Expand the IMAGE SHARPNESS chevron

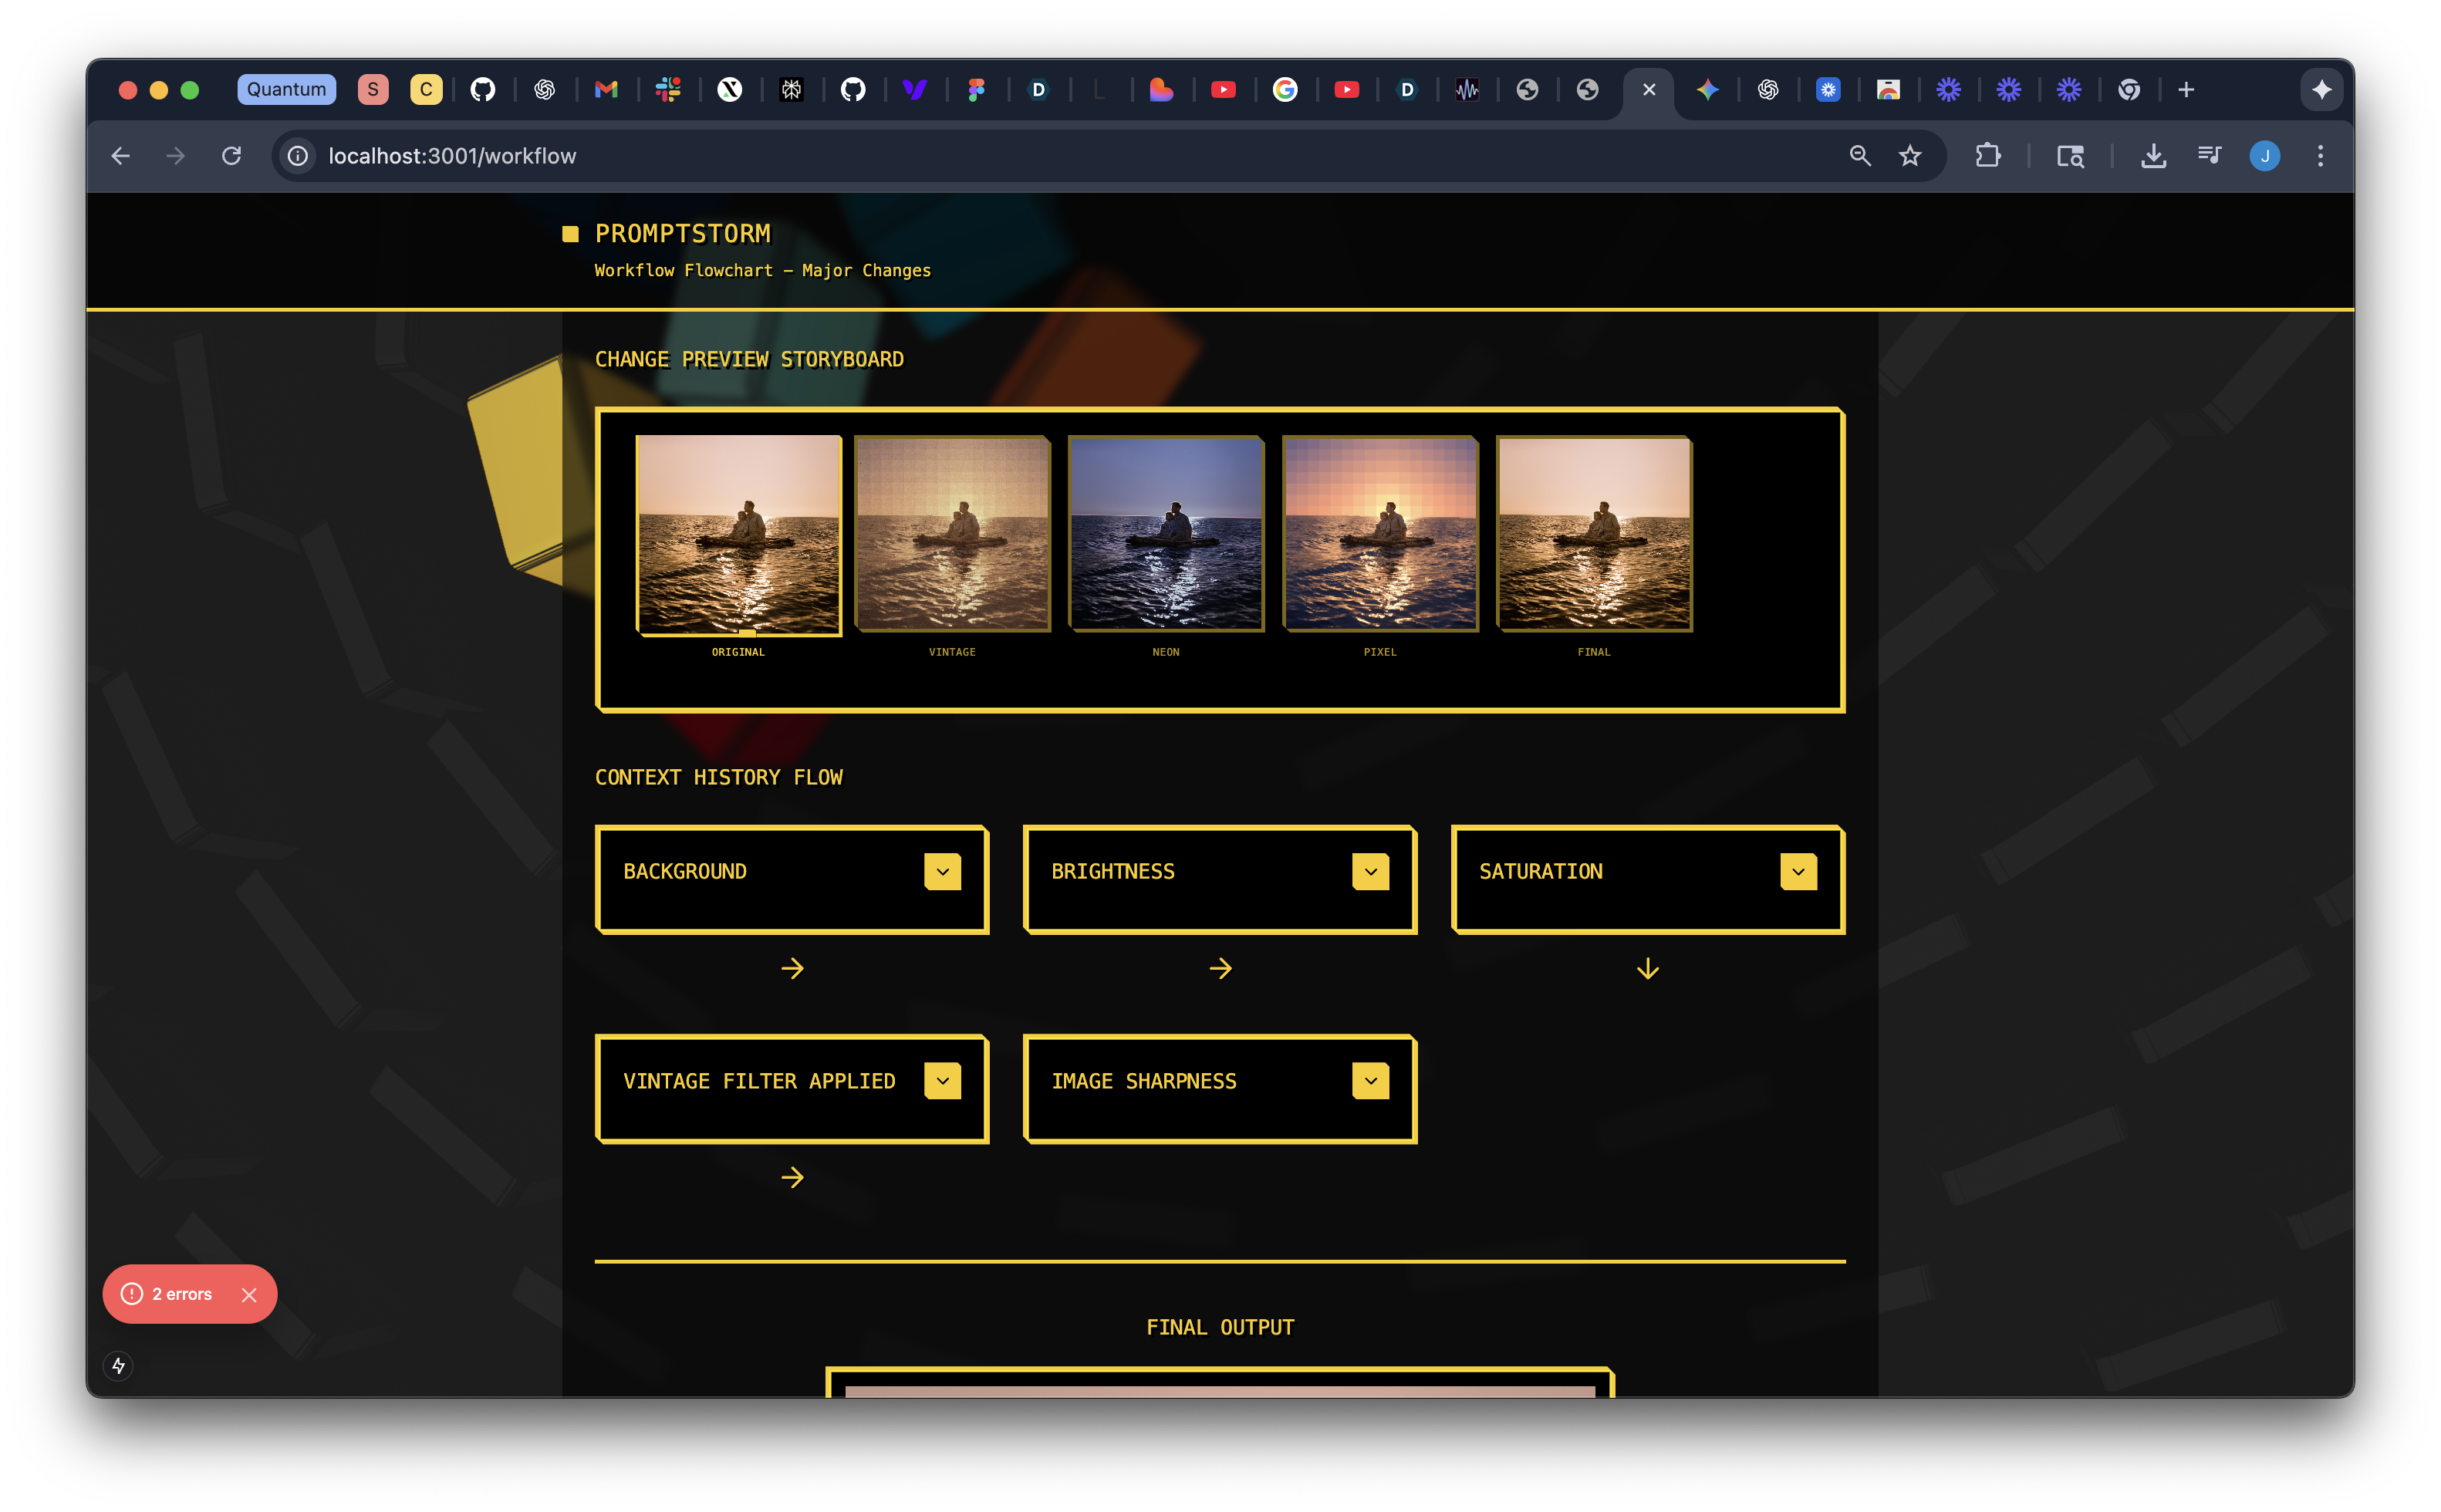click(1370, 1081)
